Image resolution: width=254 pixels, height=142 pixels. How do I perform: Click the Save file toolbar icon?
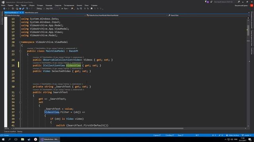click(x=20, y=9)
